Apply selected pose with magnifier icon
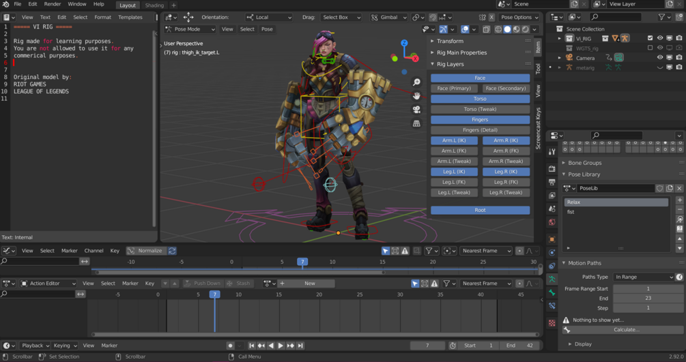This screenshot has width=686, height=362. pos(679,219)
